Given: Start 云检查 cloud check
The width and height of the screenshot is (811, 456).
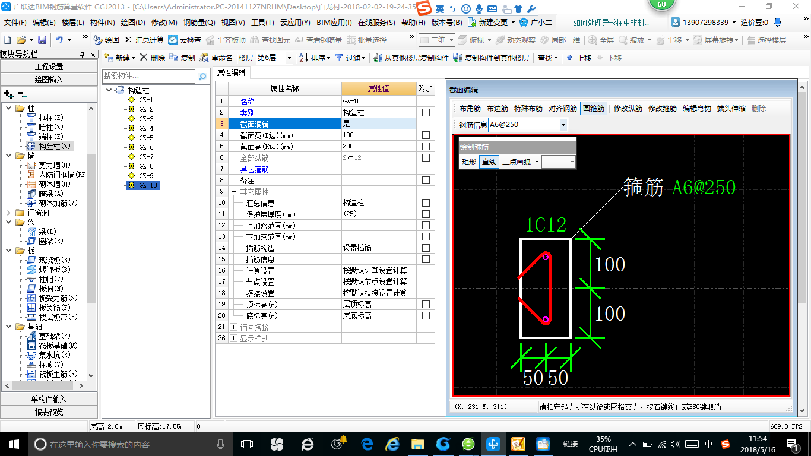Looking at the screenshot, I should tap(185, 40).
